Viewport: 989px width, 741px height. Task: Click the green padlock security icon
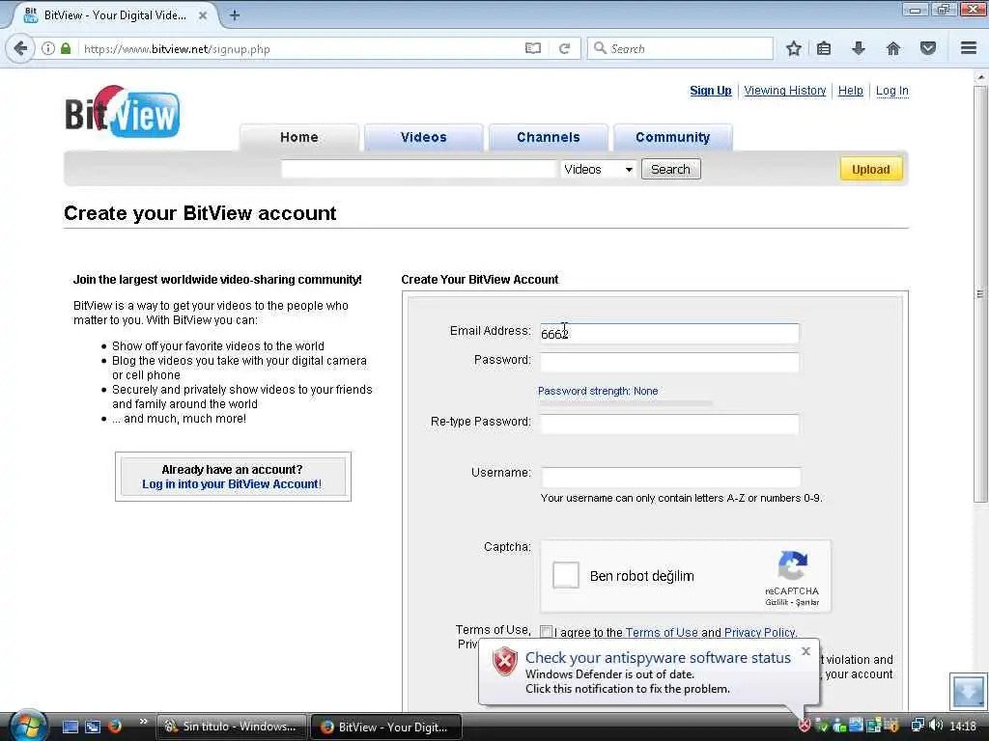point(66,48)
